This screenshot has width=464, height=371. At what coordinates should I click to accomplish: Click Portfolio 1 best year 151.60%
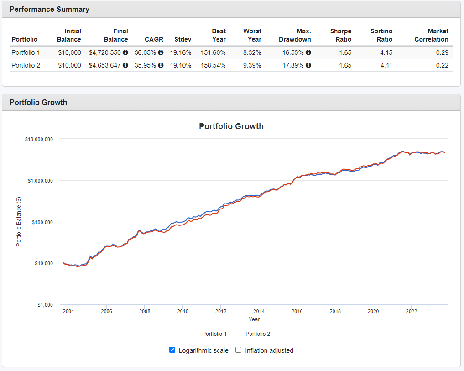213,52
